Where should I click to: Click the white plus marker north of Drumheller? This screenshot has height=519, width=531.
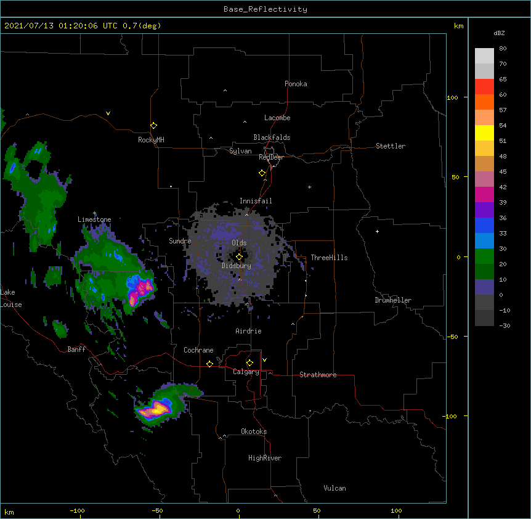click(377, 231)
